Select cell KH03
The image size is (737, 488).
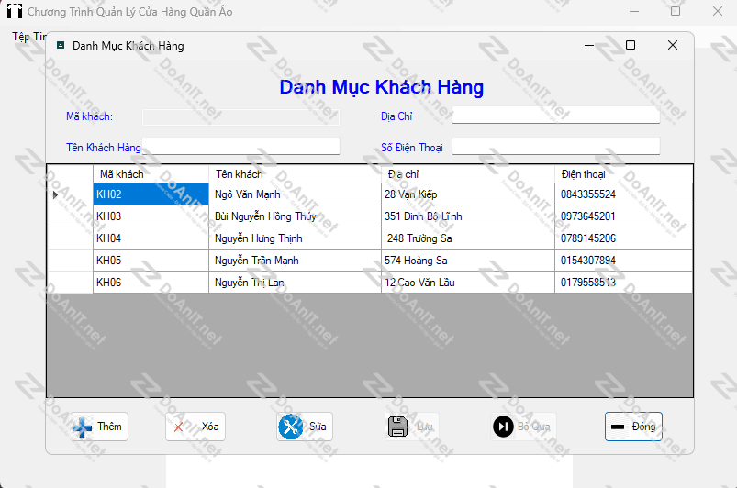point(151,216)
